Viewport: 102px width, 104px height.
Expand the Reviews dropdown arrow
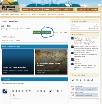tap(60, 9)
